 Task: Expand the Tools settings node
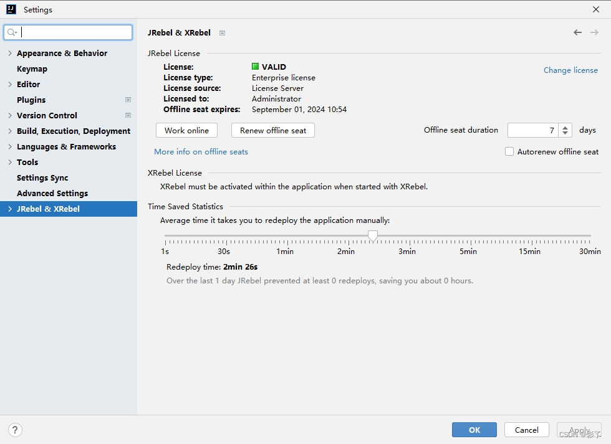point(10,163)
